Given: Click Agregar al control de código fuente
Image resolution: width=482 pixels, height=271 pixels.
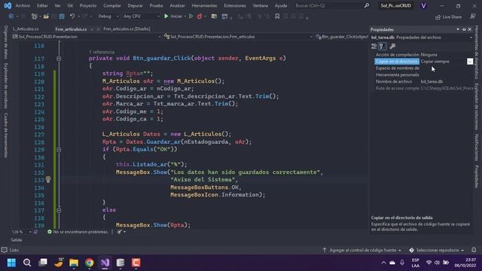Looking at the screenshot, I should 361,250.
